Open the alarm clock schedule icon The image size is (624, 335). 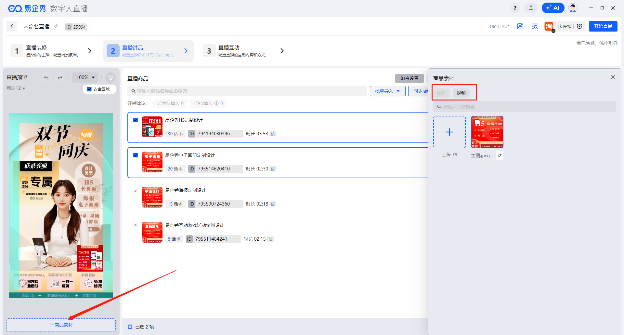point(579,26)
